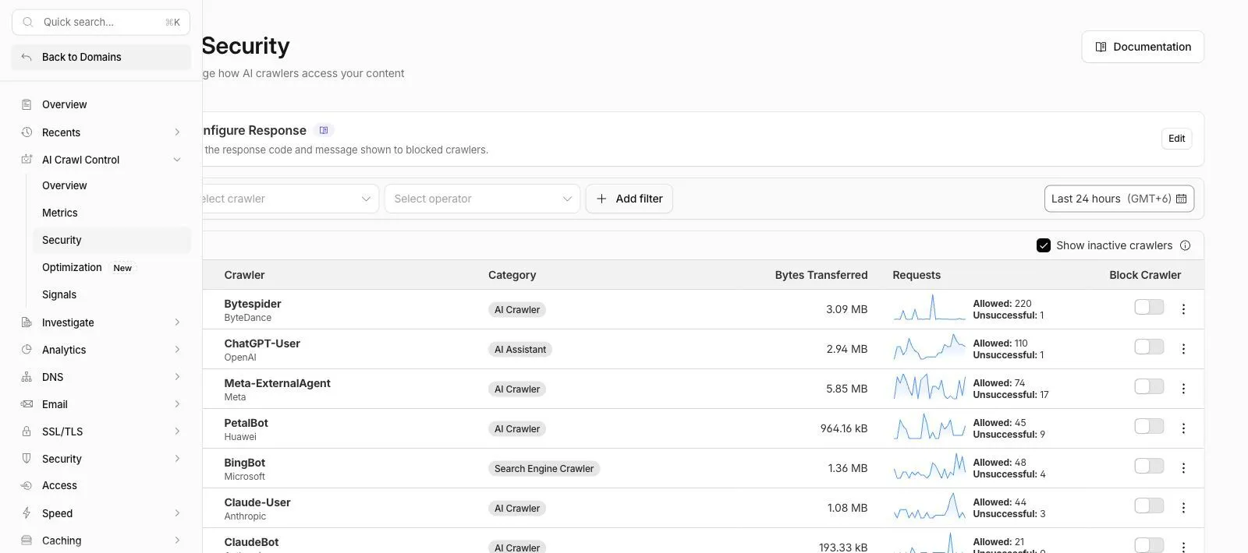Click the Documentation button
The height and width of the screenshot is (553, 1248).
pos(1143,47)
